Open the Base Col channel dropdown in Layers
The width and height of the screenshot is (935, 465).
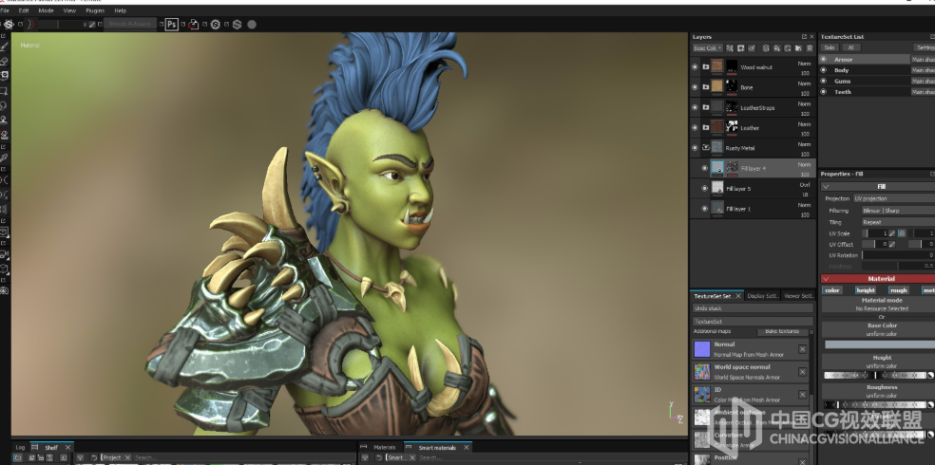(707, 48)
